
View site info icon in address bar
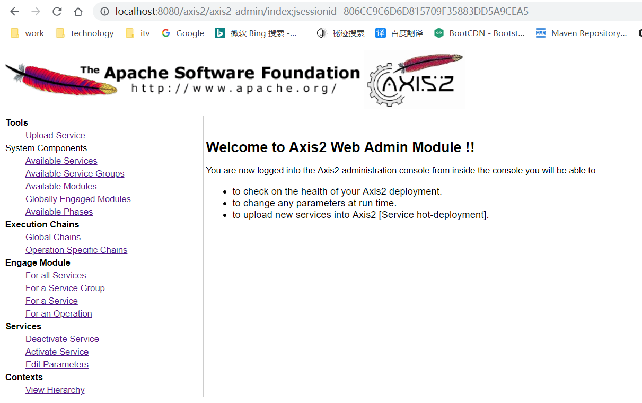105,12
